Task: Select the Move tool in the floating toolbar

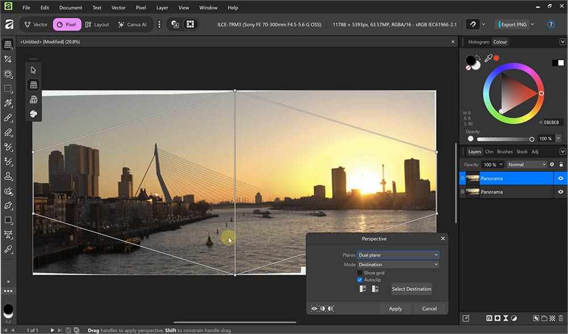Action: [x=33, y=70]
